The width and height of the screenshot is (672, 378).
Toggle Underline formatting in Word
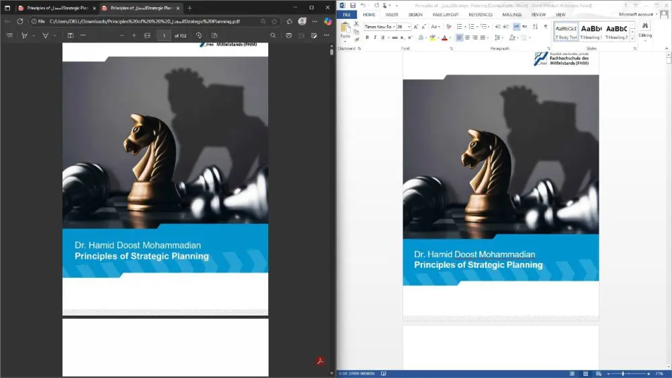383,38
